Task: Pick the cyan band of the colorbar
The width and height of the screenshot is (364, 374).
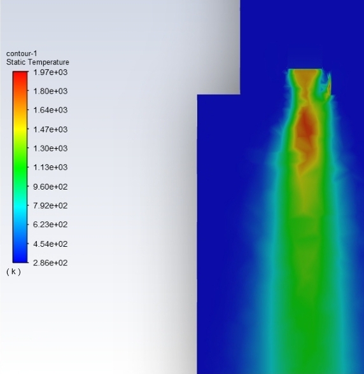Action: (20, 205)
